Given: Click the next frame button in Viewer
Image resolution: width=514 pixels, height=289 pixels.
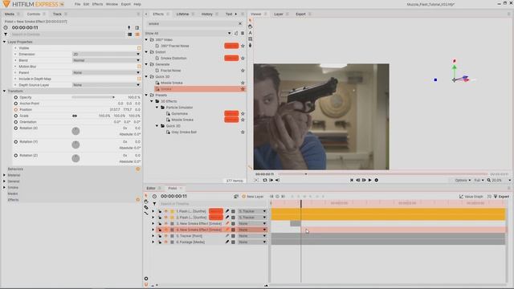Looking at the screenshot, I should 364,180.
